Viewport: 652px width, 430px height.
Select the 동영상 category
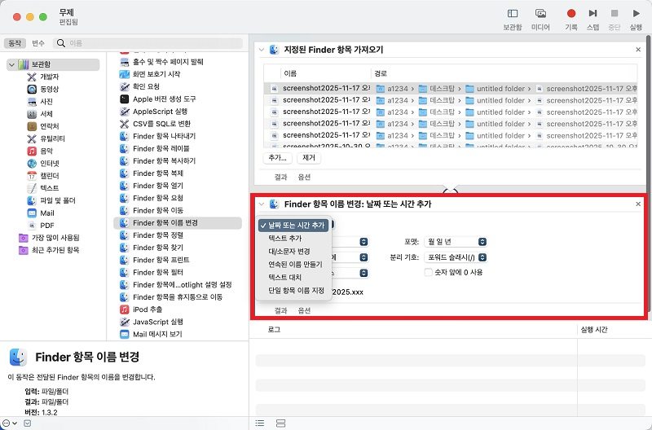point(44,90)
